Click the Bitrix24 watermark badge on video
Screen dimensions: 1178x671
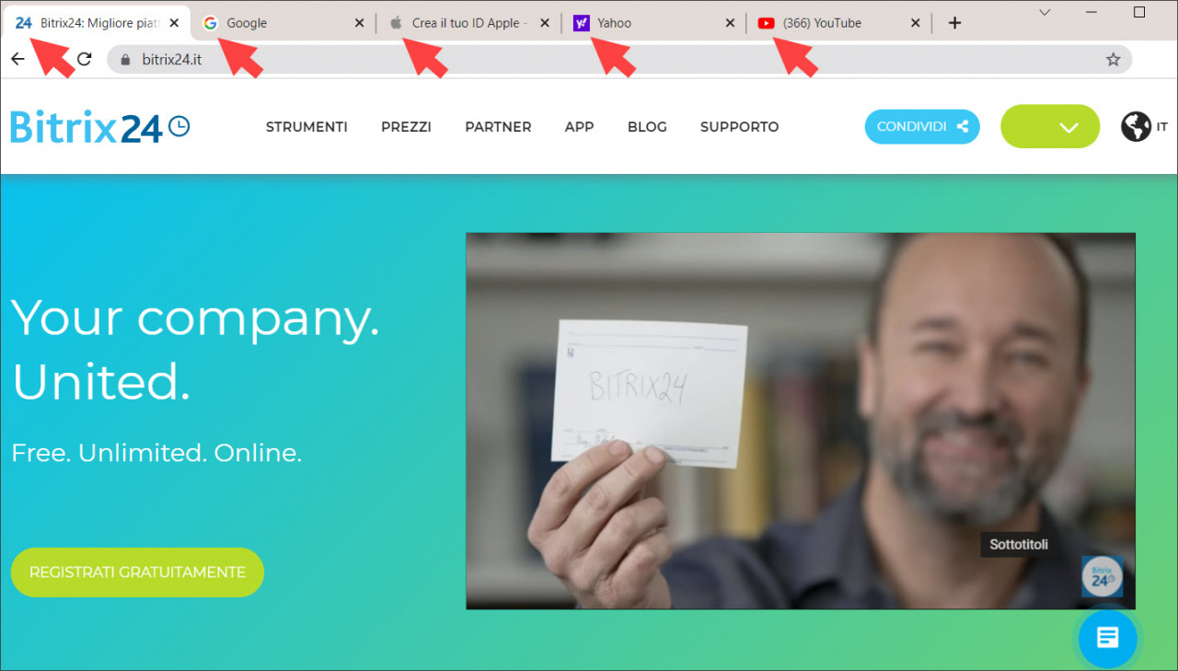(1102, 577)
